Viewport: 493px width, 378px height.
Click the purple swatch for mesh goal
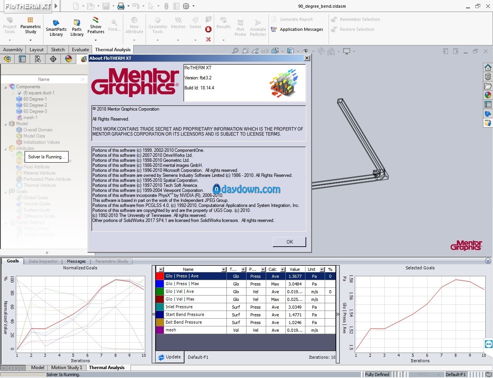pos(160,330)
